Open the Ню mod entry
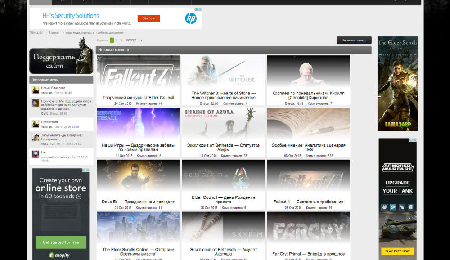This screenshot has height=260, width=450. [x=43, y=152]
